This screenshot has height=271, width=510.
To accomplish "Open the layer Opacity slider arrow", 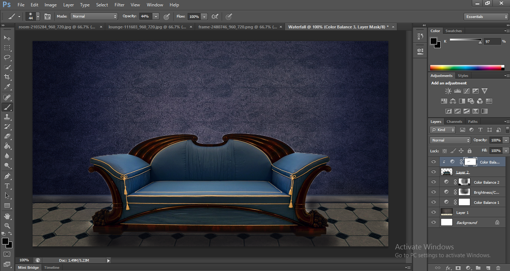I will (x=506, y=140).
